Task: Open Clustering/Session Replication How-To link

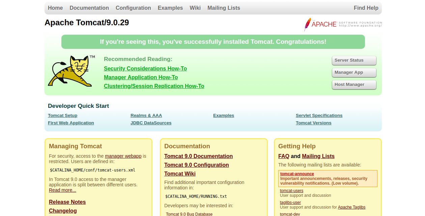Action: (154, 86)
